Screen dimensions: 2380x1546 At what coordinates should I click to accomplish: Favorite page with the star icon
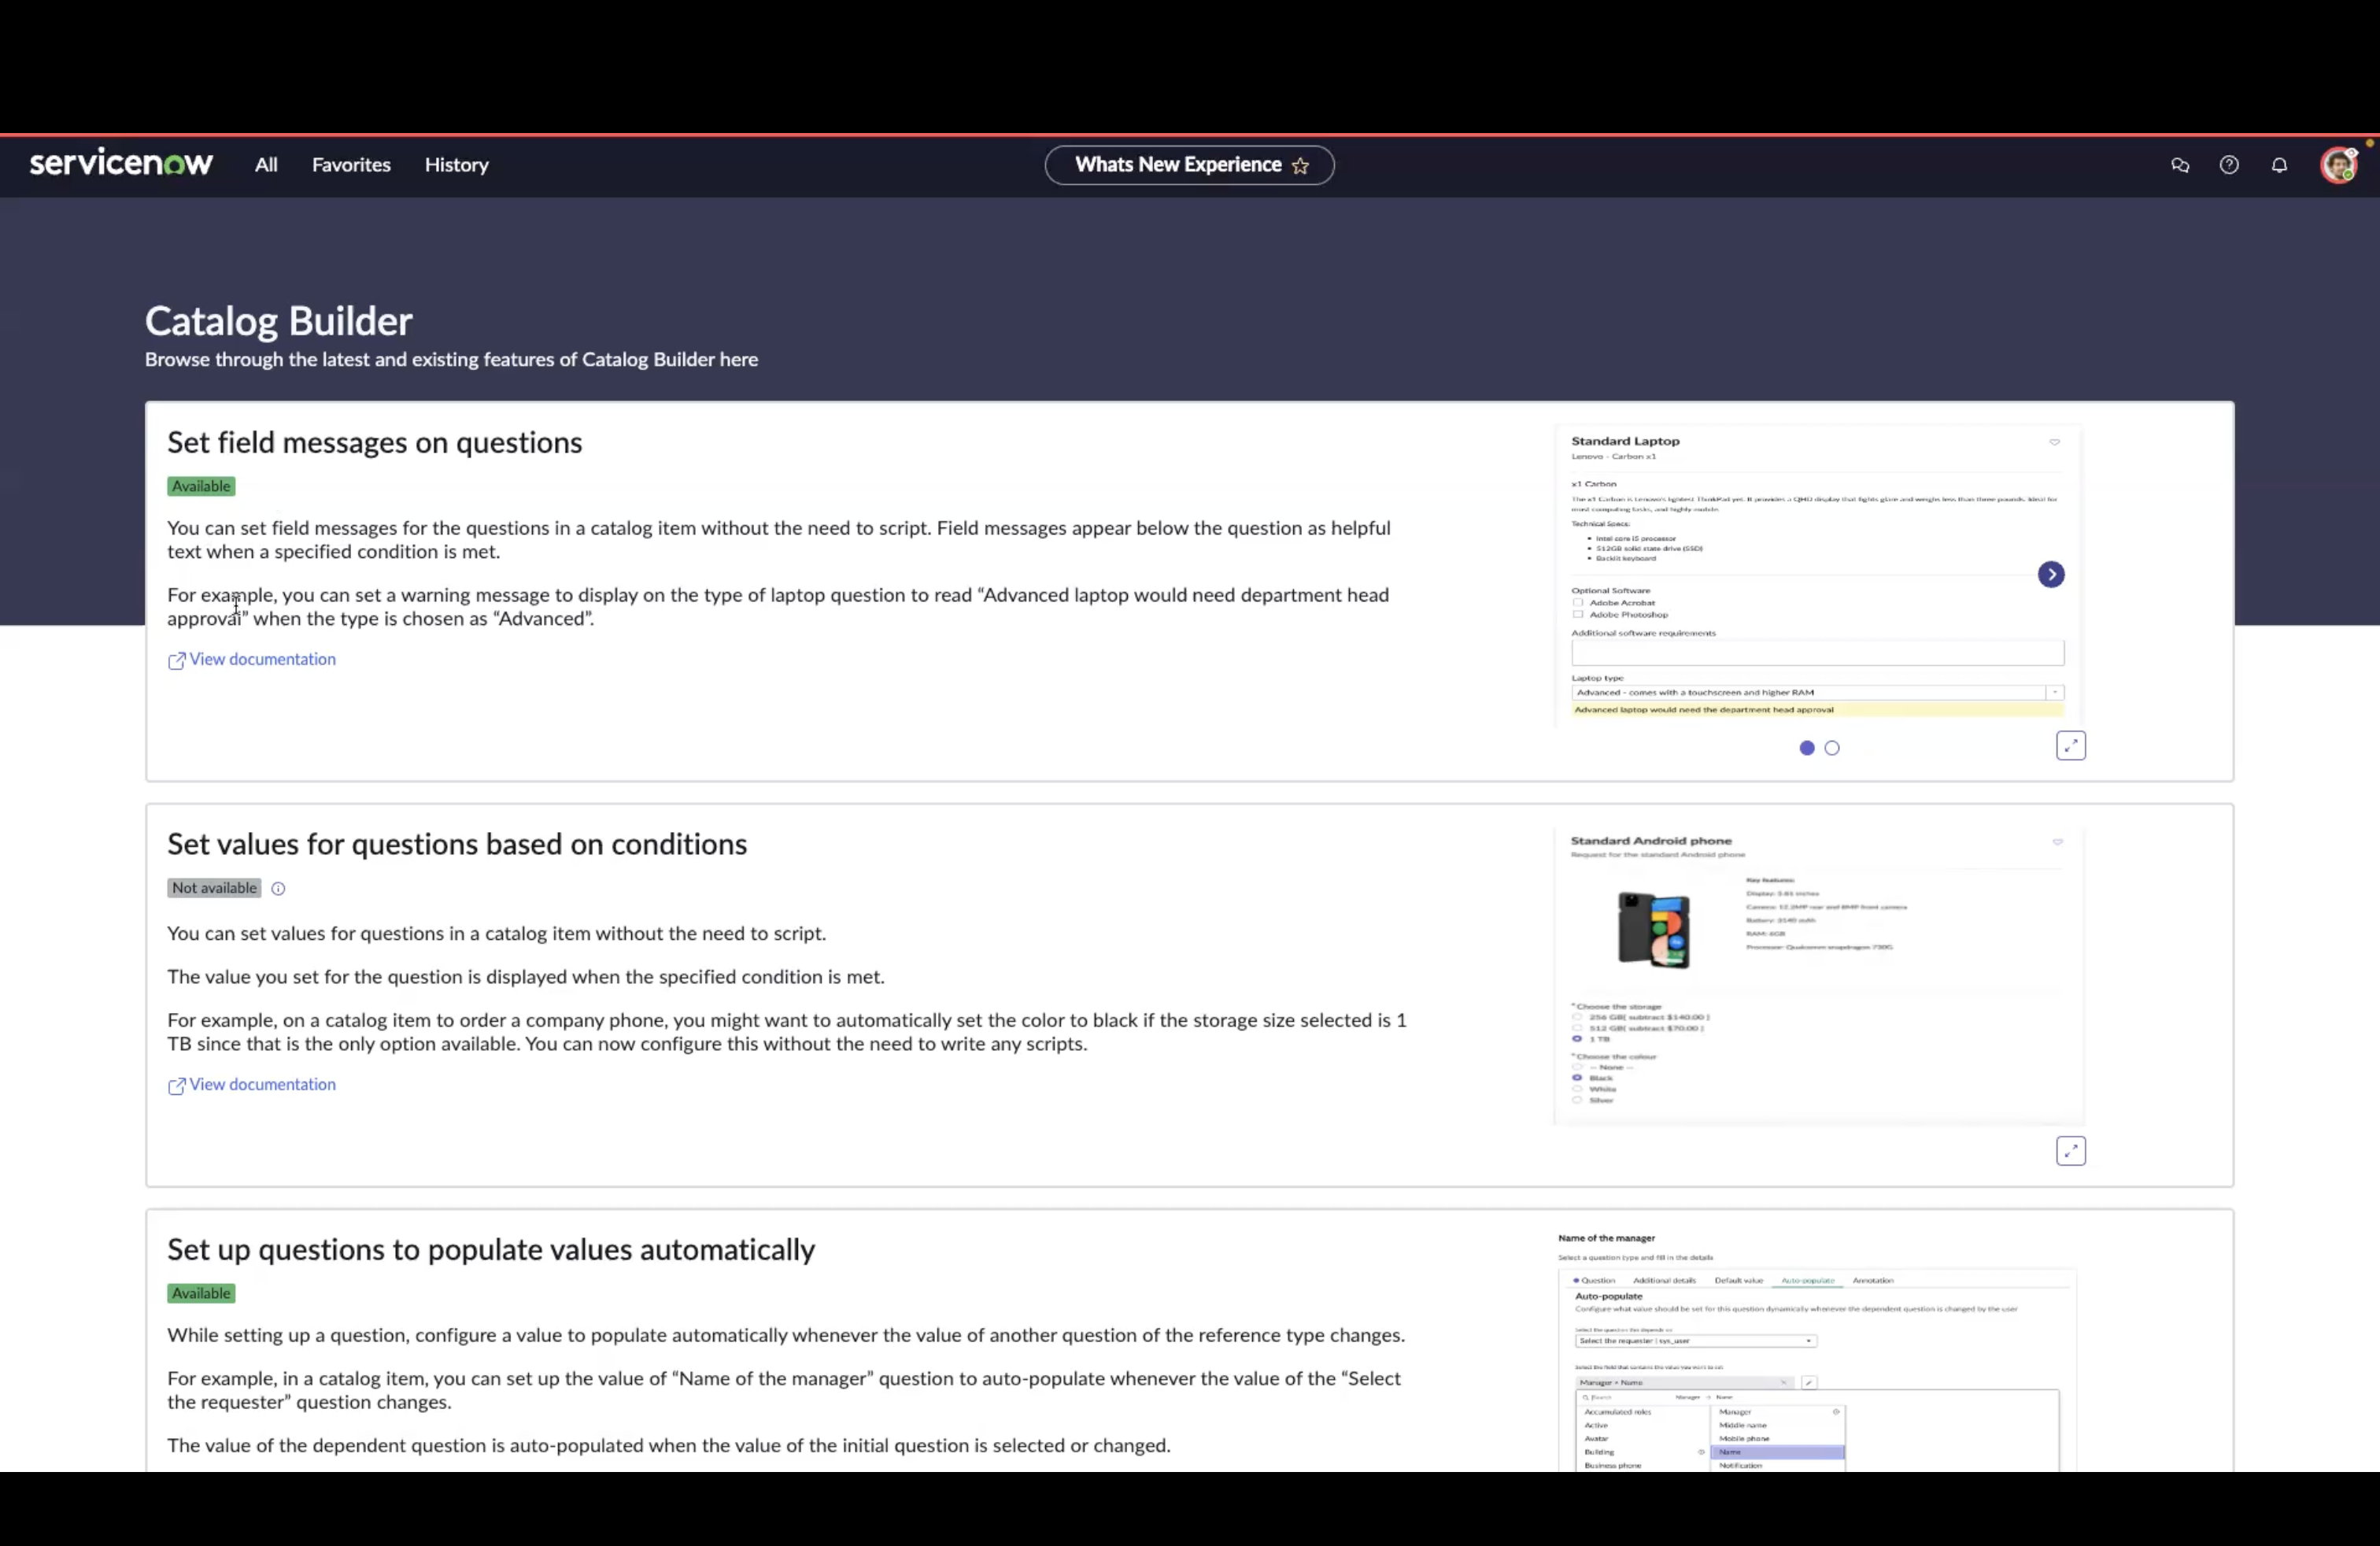click(x=1300, y=166)
